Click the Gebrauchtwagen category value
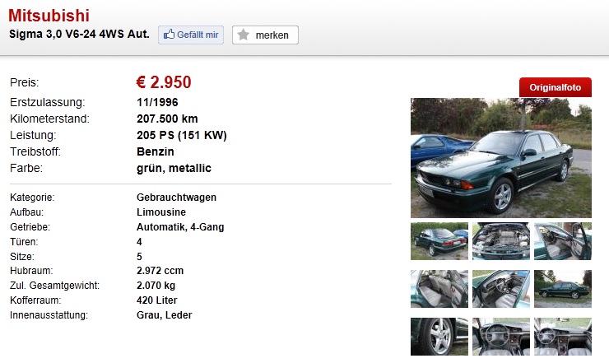 [176, 198]
